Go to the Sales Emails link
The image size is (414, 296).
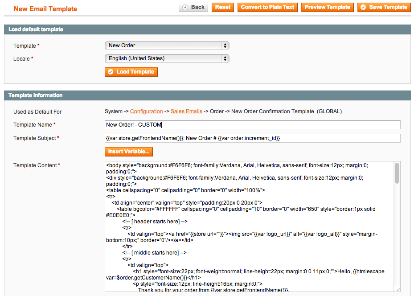click(x=186, y=111)
